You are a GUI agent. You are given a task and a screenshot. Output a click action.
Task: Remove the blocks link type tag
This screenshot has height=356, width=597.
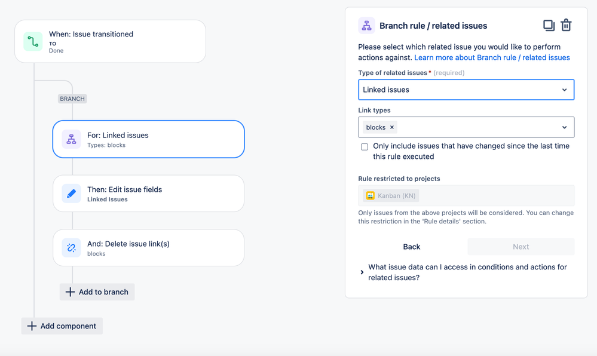point(392,127)
